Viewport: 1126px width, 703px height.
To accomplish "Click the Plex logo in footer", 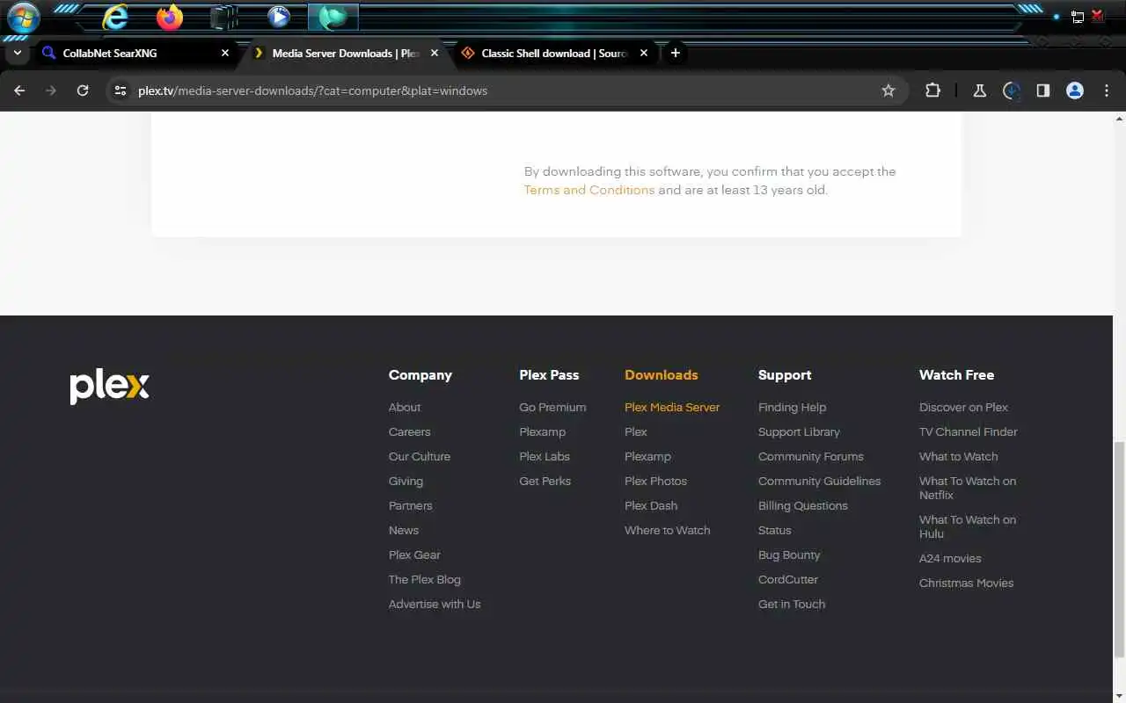I will point(110,387).
